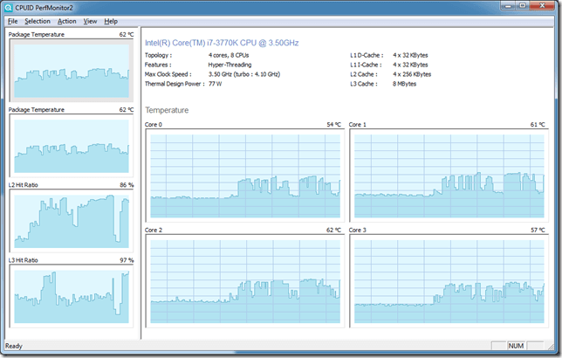Click the '8 MBytes' L3 cache value
The image size is (562, 358).
[x=404, y=84]
